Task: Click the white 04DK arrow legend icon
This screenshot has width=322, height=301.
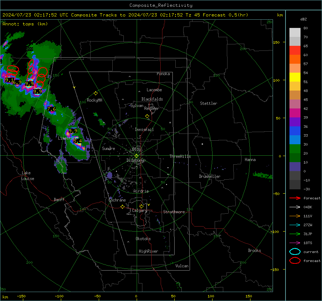Action: pyautogui.click(x=295, y=207)
